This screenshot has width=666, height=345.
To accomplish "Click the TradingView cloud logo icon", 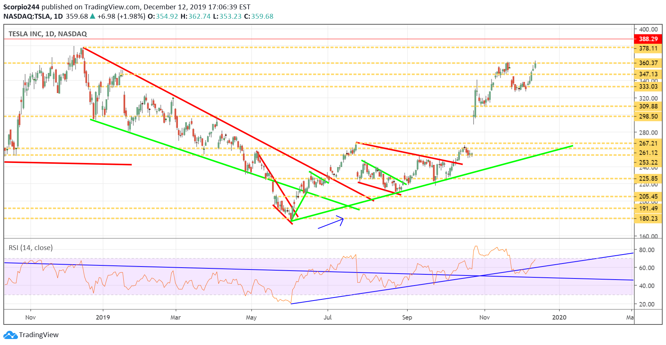I will (10, 335).
